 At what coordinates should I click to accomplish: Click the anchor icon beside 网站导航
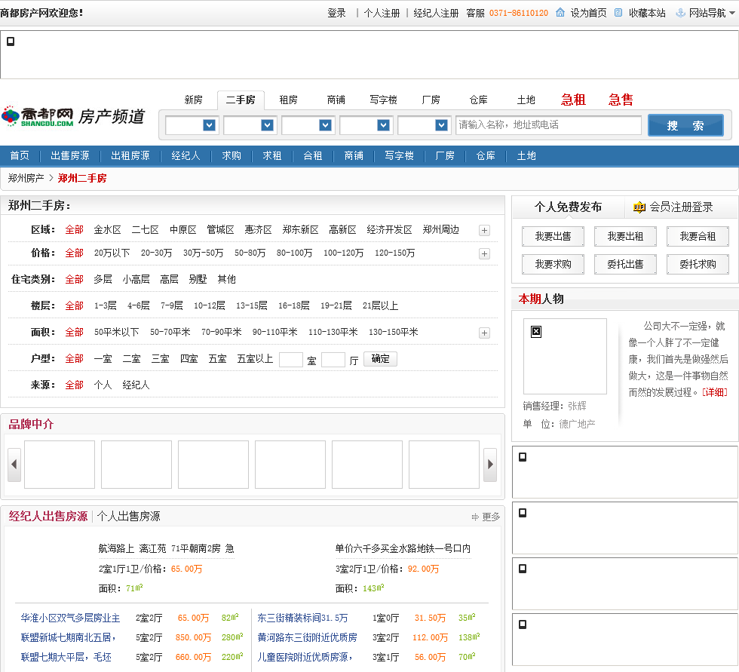[x=680, y=13]
